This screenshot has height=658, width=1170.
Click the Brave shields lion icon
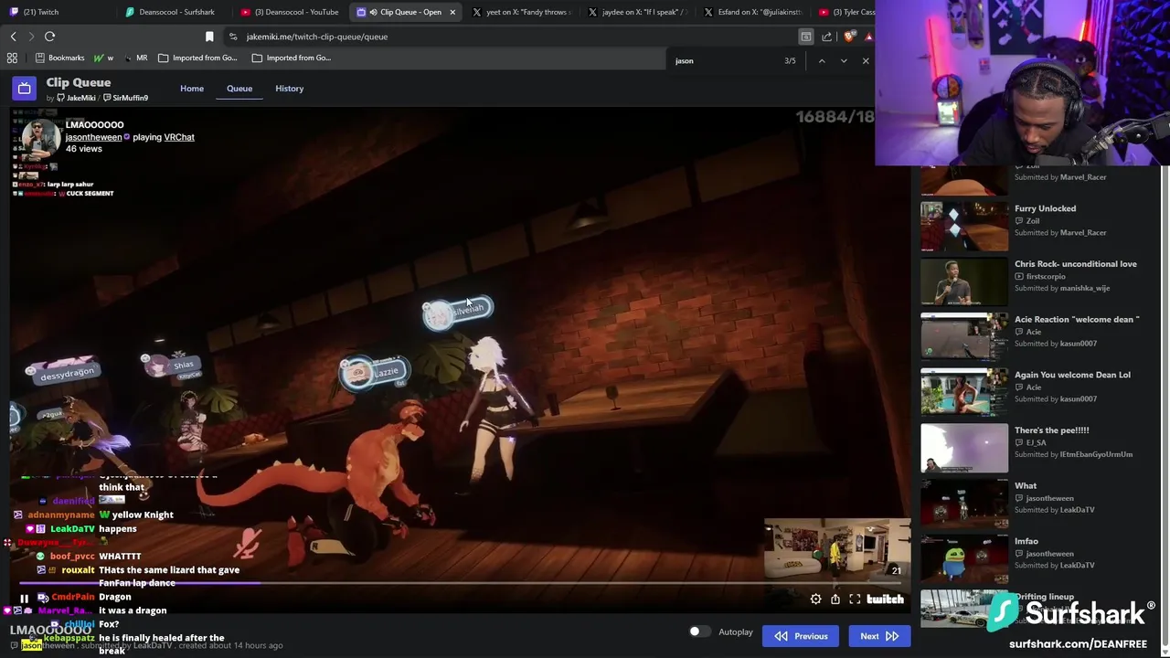click(x=849, y=37)
